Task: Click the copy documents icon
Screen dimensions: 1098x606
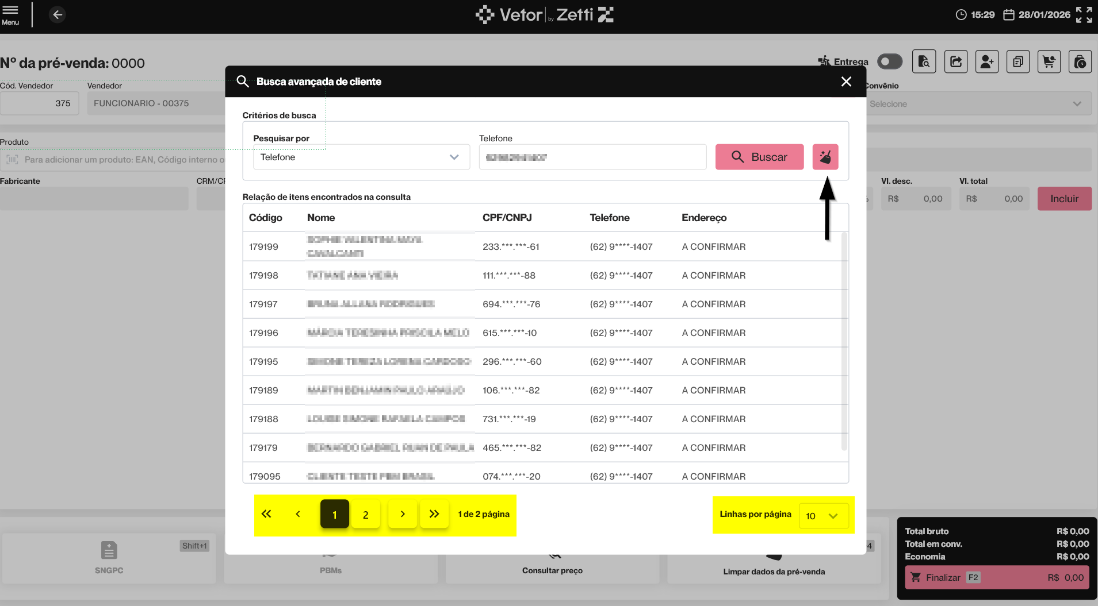Action: coord(1017,61)
